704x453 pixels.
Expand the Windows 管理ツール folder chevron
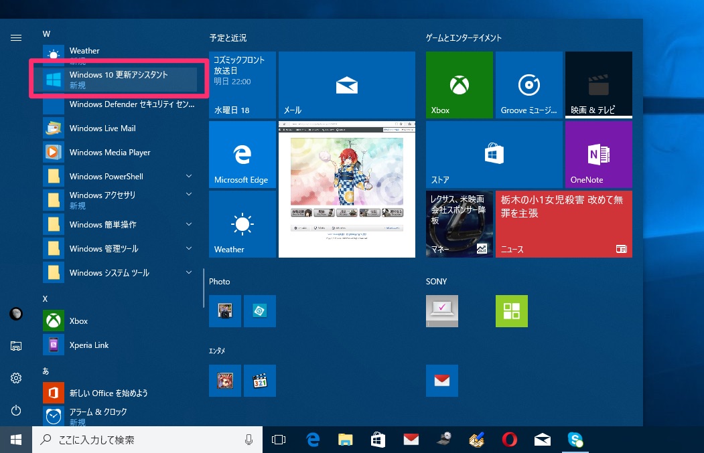tap(189, 248)
